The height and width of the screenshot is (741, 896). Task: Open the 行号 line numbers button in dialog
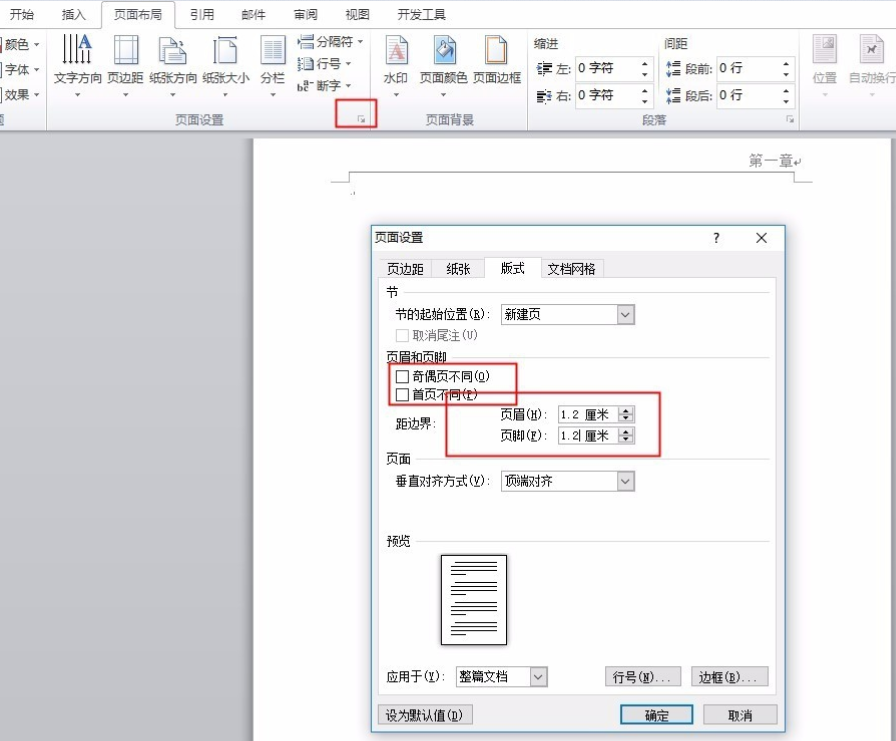click(x=643, y=677)
